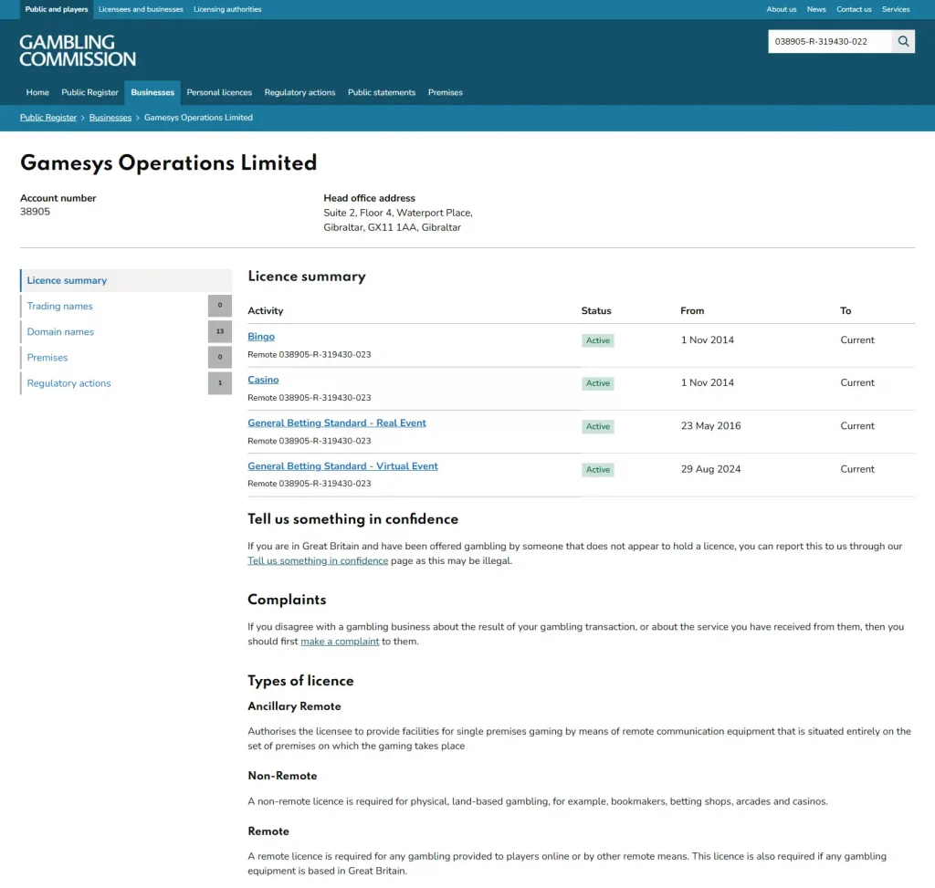935x888 pixels.
Task: Select Public Register nav item
Action: click(x=90, y=92)
